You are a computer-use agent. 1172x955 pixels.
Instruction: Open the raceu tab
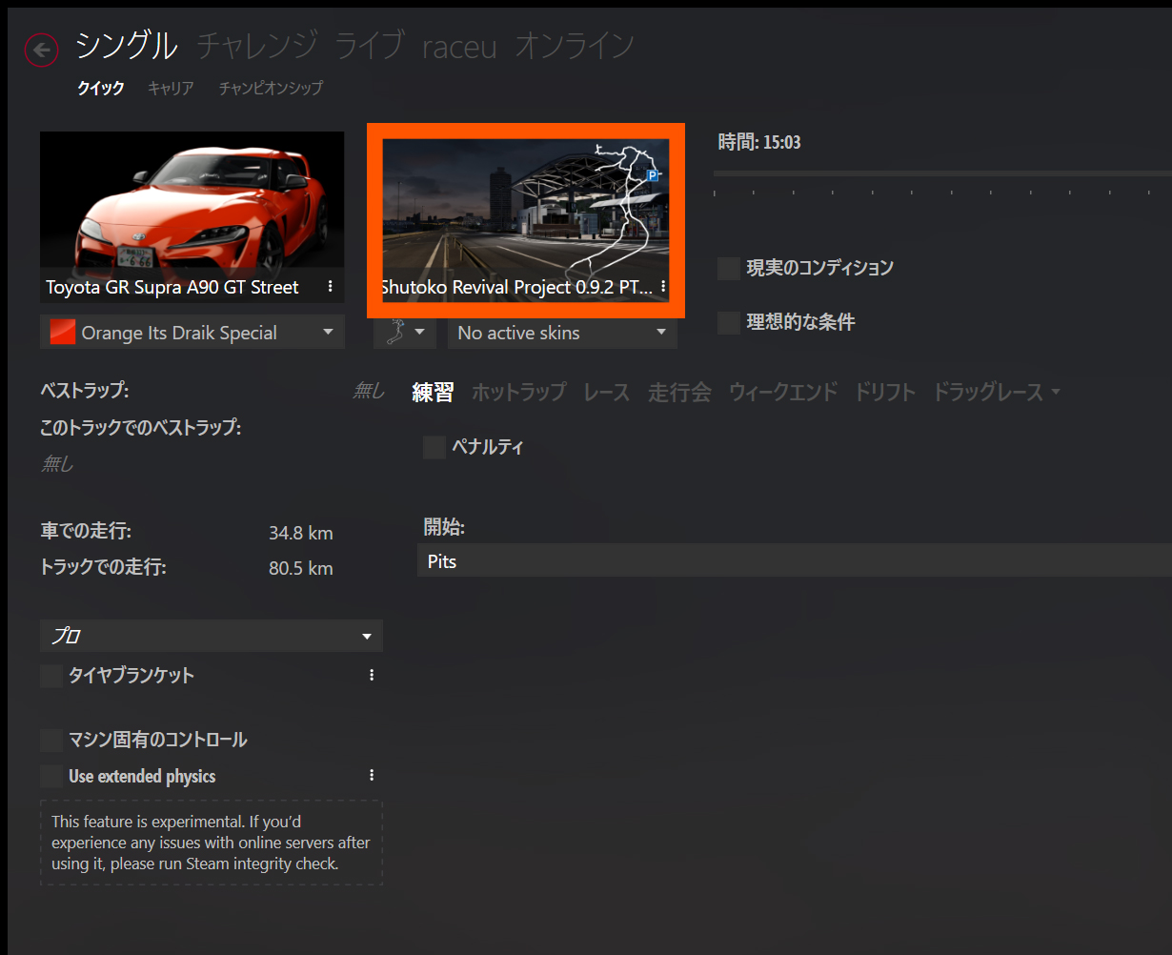[x=460, y=46]
